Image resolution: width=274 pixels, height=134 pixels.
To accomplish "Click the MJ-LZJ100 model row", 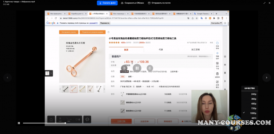I will tap(154, 94).
